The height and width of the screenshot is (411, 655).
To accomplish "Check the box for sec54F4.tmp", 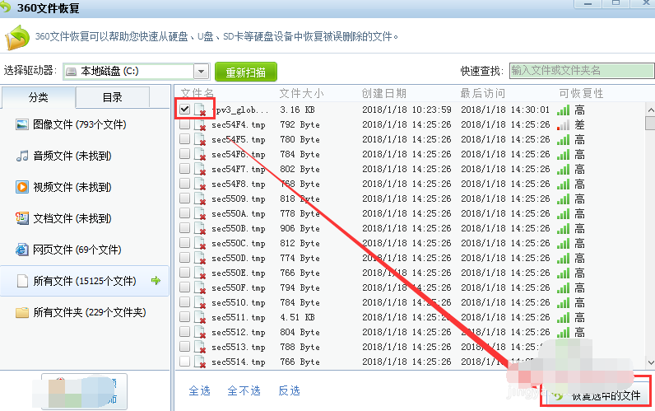I will click(x=184, y=124).
